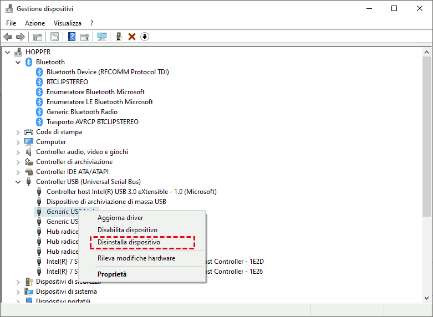Image resolution: width=433 pixels, height=317 pixels.
Task: Select Enumeratore LE Bluetooth Microsoft
Action: pyautogui.click(x=100, y=102)
